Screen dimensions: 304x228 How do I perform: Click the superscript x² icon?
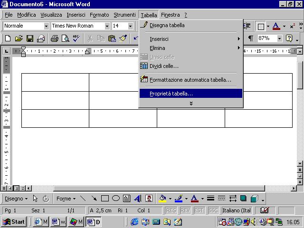[293, 26]
